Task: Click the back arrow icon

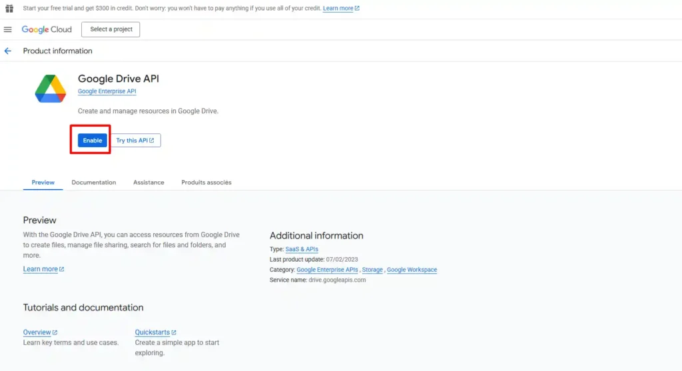Action: [8, 51]
